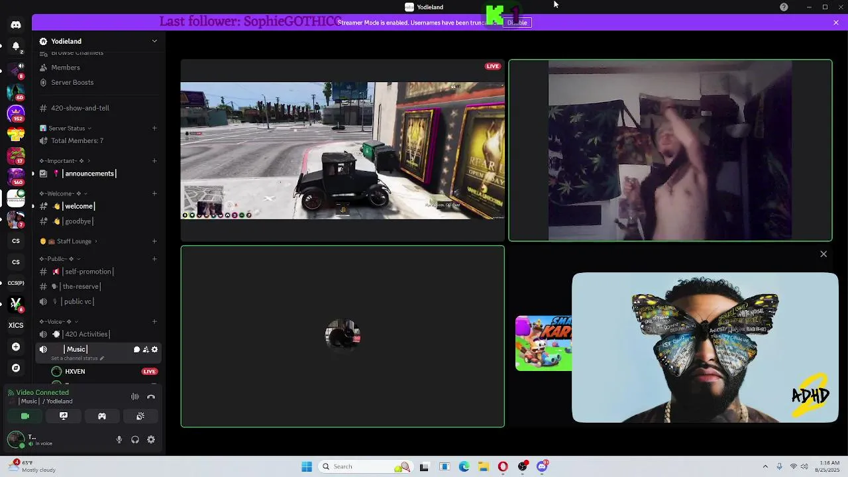Mute your microphone in the user panel
The image size is (848, 477).
[119, 439]
